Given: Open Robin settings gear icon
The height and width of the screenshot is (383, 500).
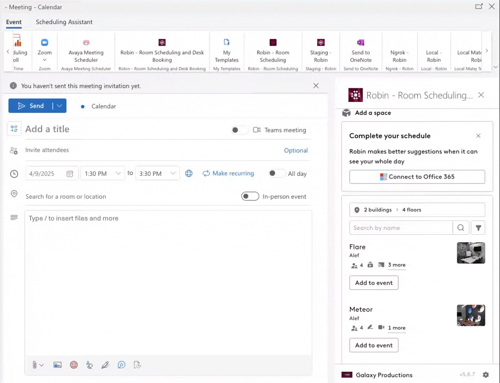Looking at the screenshot, I should pos(486,375).
